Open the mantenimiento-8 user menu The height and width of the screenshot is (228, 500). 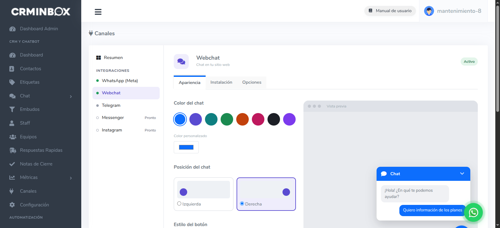[453, 11]
